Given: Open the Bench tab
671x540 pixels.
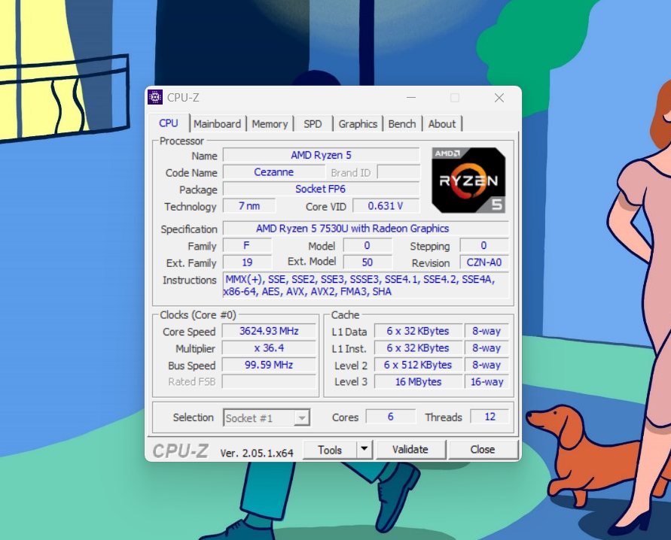Looking at the screenshot, I should tap(402, 124).
